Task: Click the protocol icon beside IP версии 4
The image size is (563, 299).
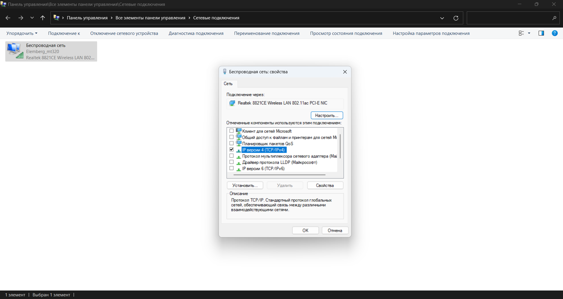Action: pyautogui.click(x=239, y=150)
